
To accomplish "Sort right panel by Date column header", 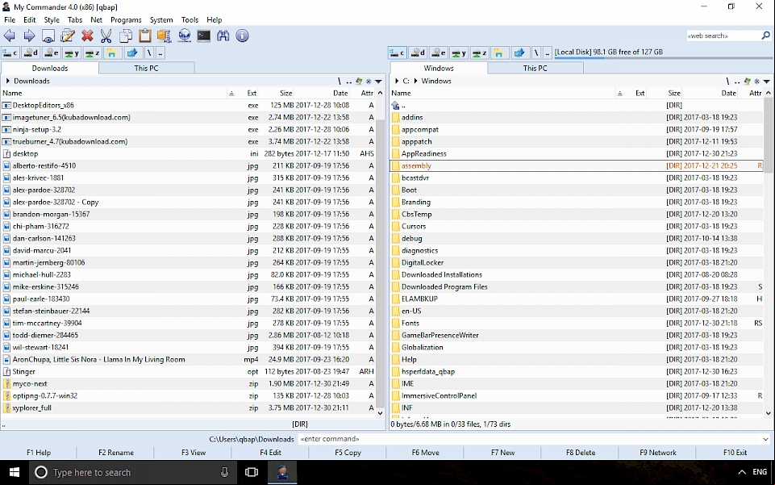I will coord(728,93).
